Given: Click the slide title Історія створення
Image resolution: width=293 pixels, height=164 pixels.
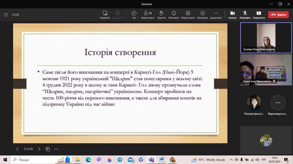Looking at the screenshot, I should coord(120,52).
